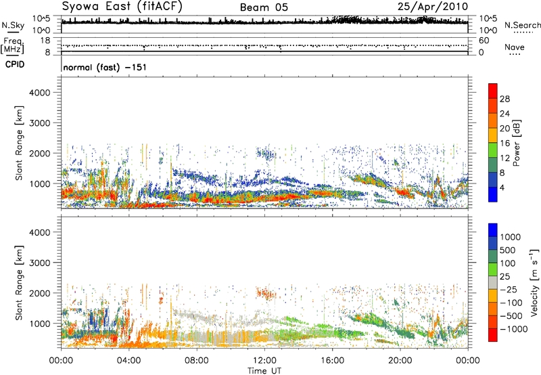Select the 'Nave' legend label

coord(514,47)
